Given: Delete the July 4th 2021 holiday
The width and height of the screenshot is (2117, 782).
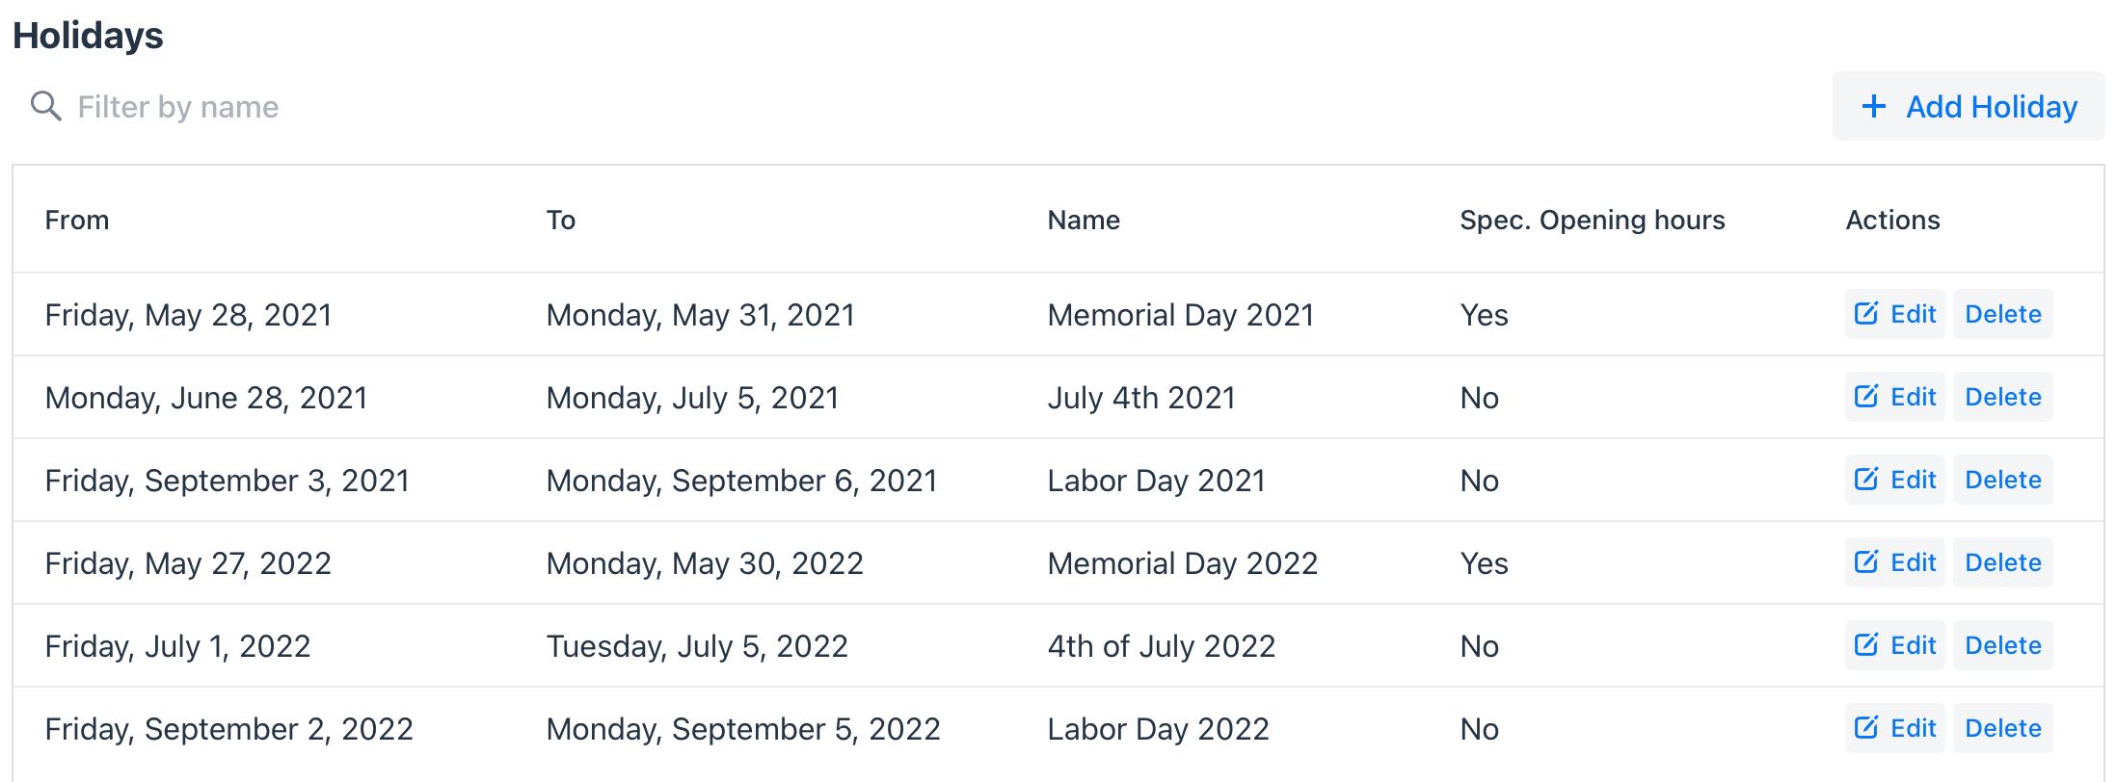Looking at the screenshot, I should [x=2002, y=397].
